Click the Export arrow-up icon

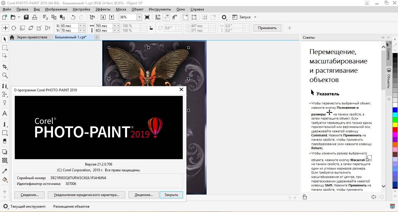(x=111, y=17)
